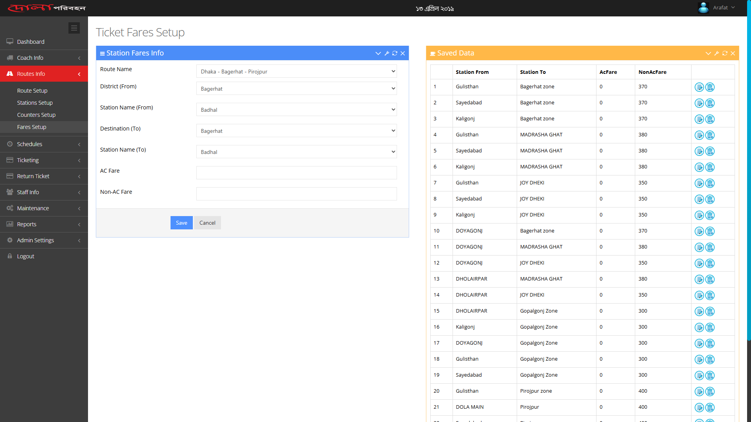Collapse the Saved Data panel

point(708,54)
